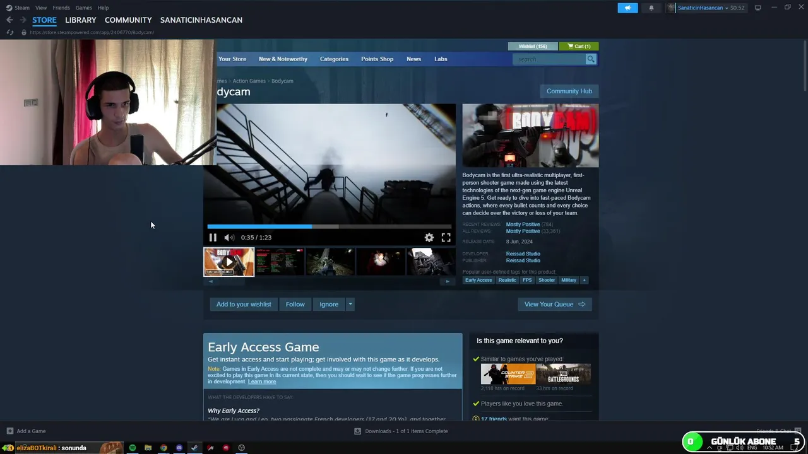Click the account avatar picture
This screenshot has height=454, width=808.
tap(671, 8)
